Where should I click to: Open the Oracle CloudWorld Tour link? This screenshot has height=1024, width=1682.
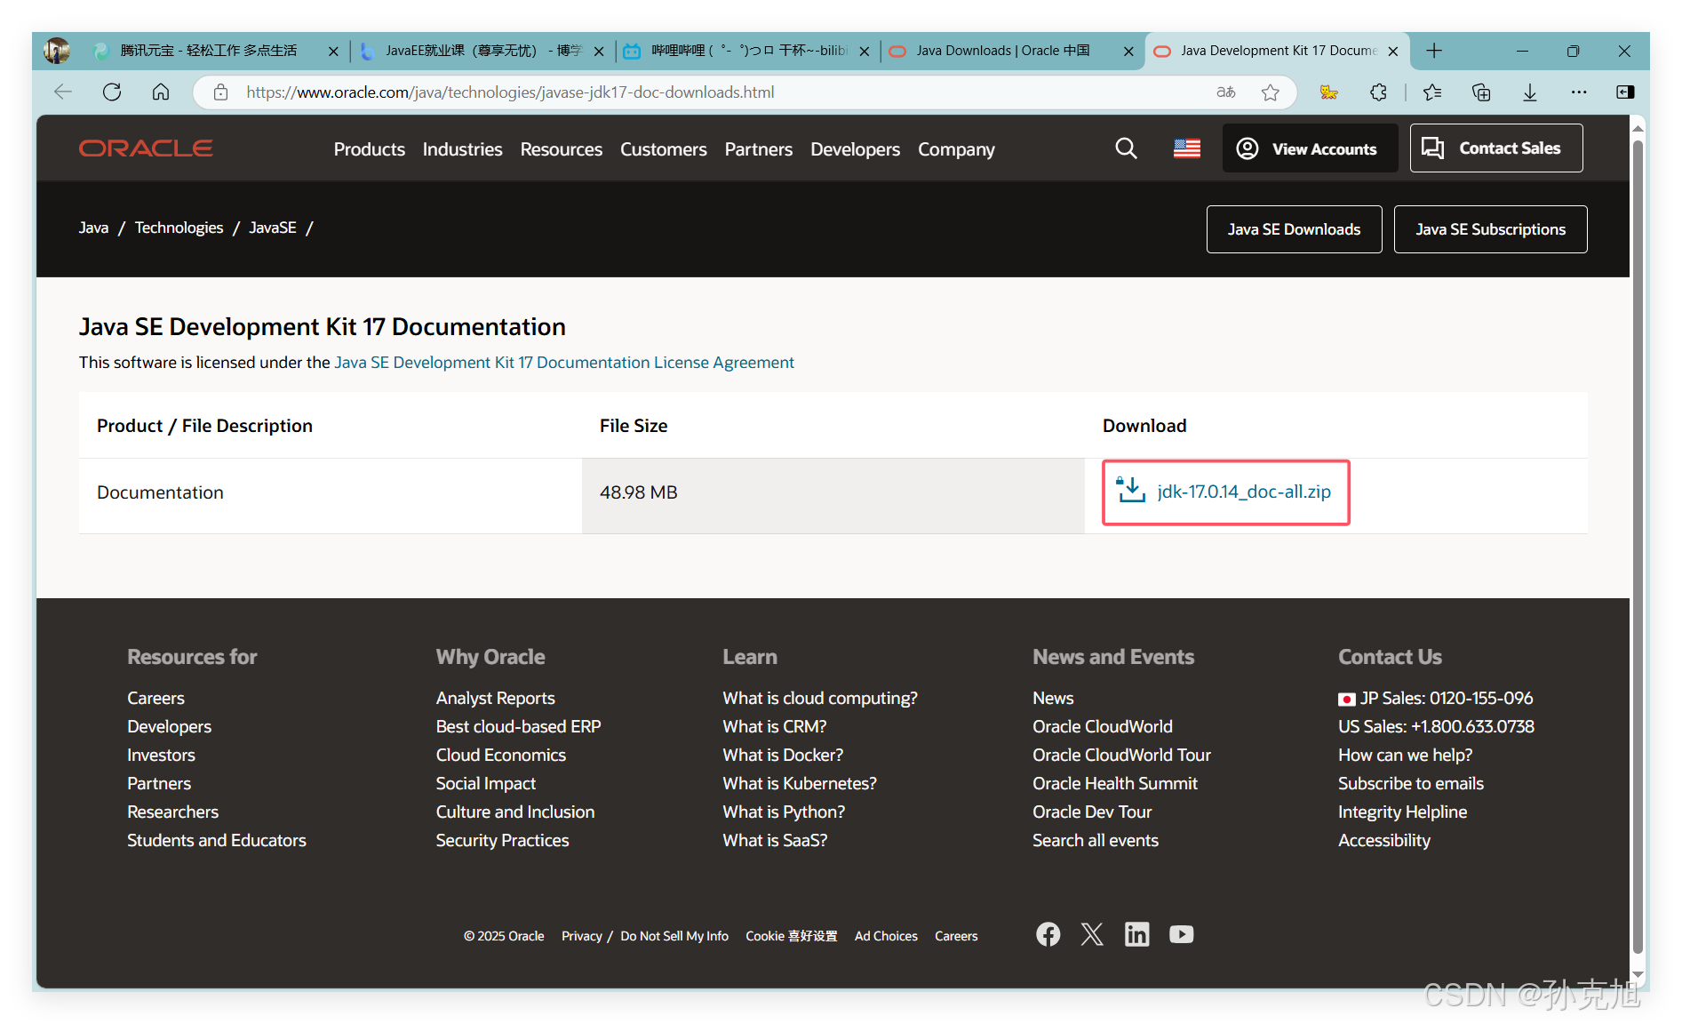tap(1121, 756)
